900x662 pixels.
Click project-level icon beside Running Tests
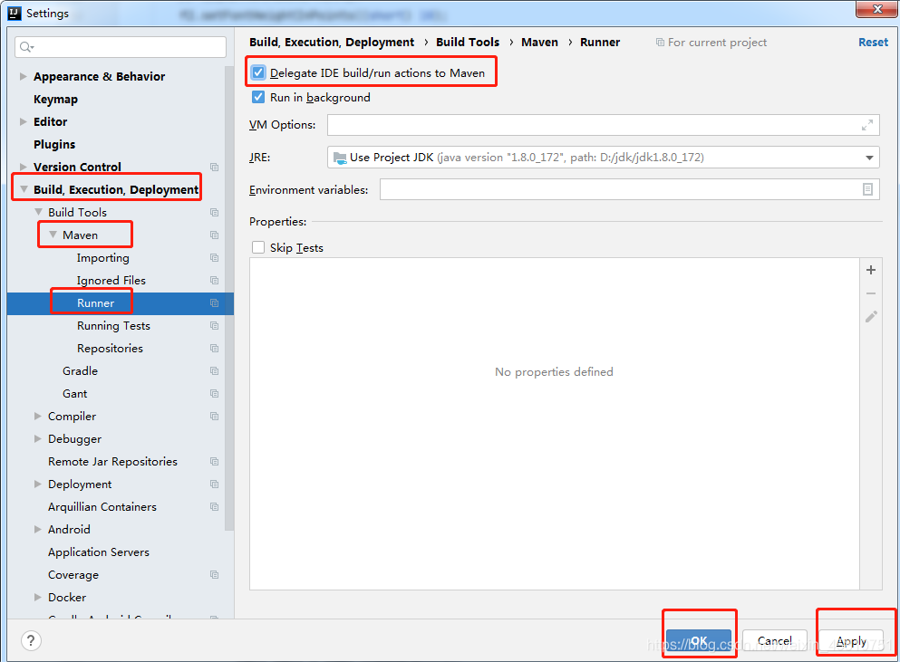pyautogui.click(x=214, y=326)
